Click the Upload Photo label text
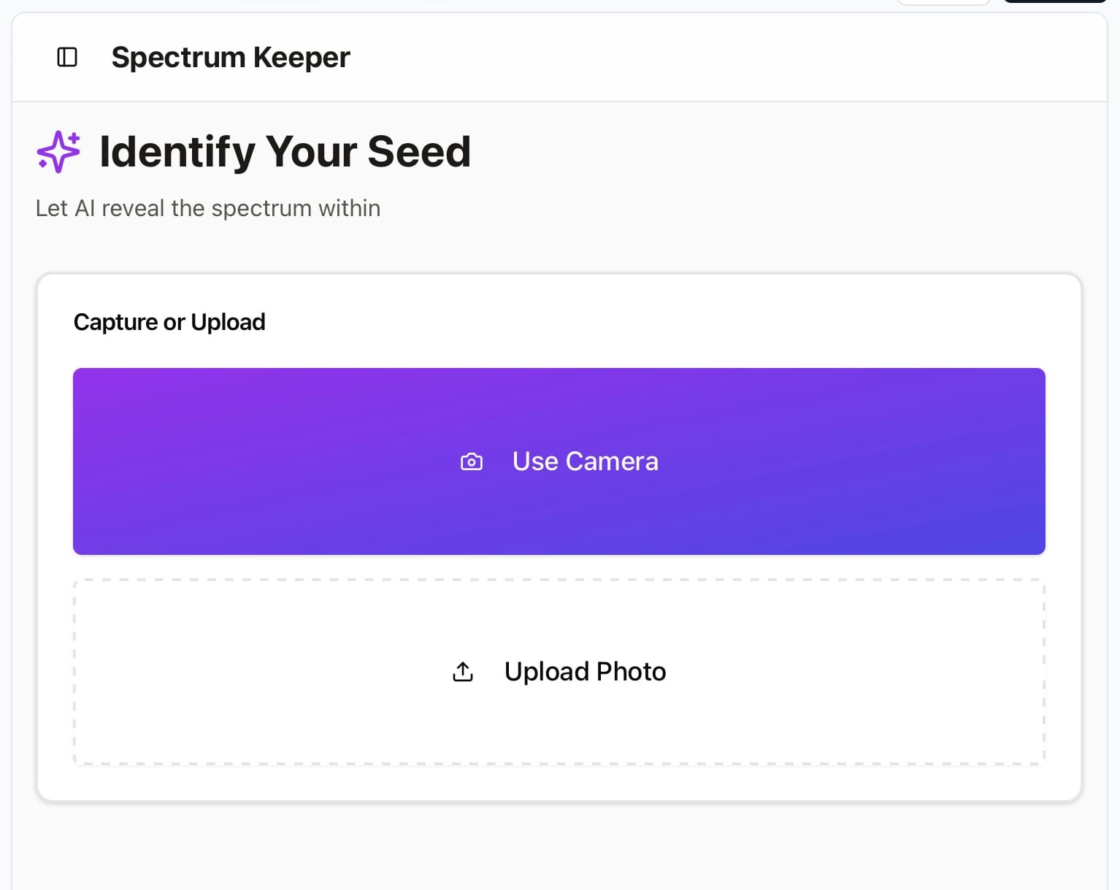 (585, 671)
